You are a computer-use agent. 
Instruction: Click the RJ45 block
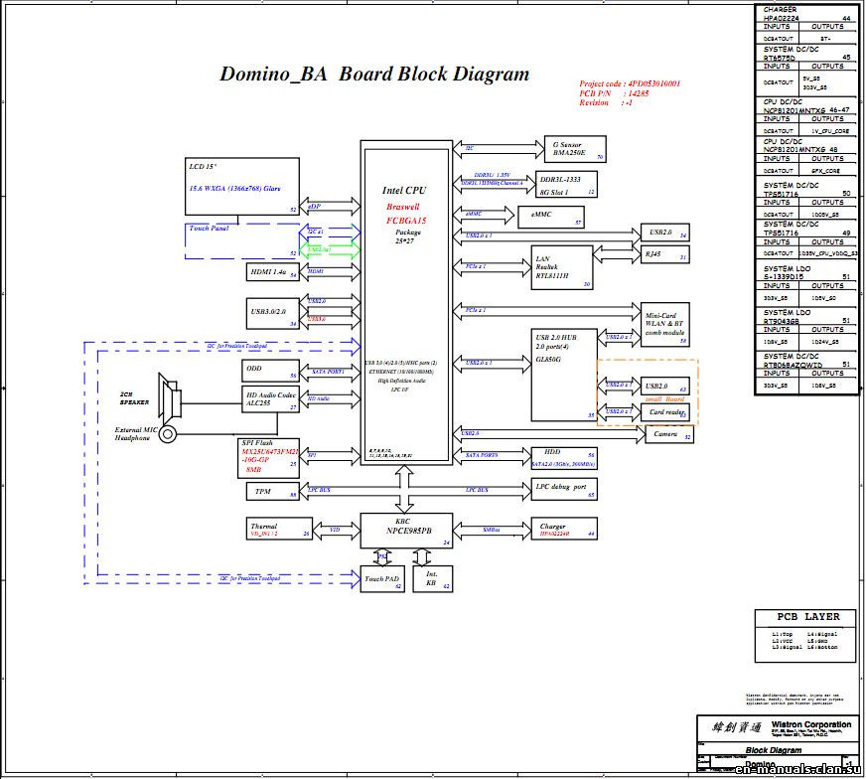(x=665, y=254)
